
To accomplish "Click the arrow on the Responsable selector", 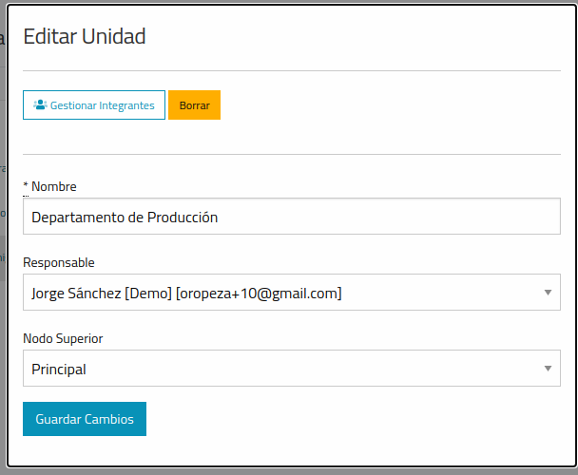I will [x=548, y=293].
